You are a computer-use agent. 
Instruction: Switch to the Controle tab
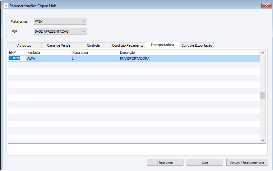coord(93,45)
